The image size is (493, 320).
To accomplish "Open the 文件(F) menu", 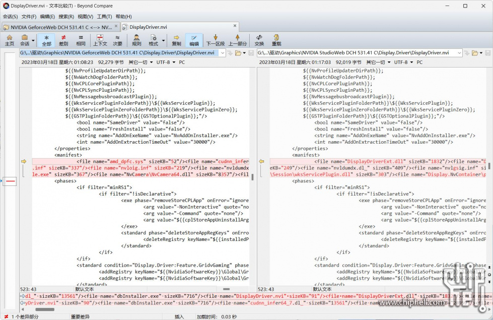I will coord(29,16).
